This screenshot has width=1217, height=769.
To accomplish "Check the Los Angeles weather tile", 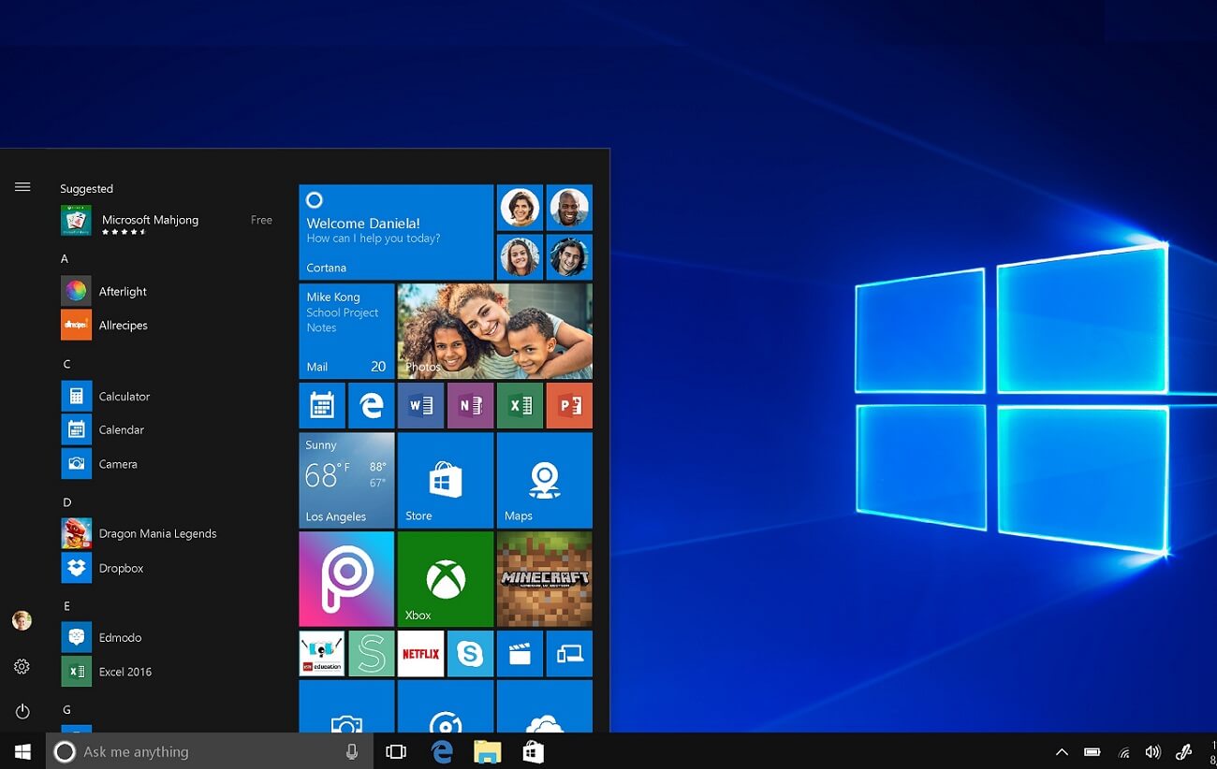I will (345, 480).
